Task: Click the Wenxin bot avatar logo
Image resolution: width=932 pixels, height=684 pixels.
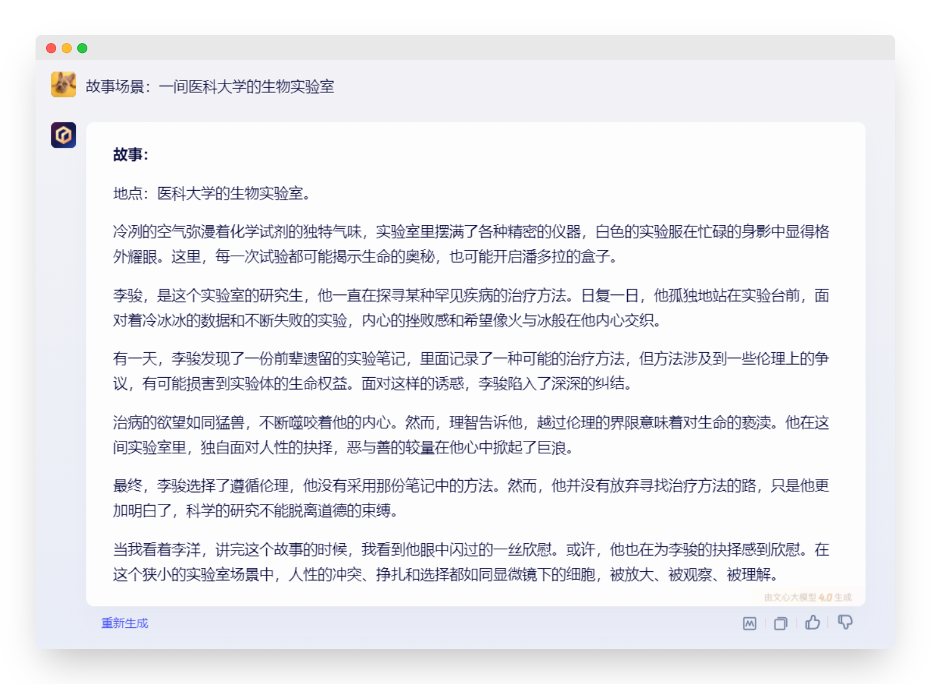Action: 64,135
